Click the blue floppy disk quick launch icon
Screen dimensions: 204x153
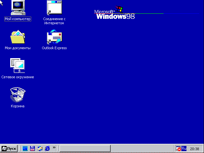click(x=32, y=149)
